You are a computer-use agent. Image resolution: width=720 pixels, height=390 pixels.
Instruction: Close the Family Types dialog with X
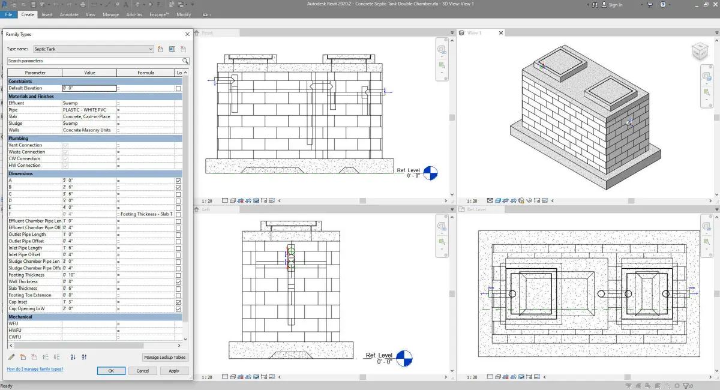(x=187, y=34)
